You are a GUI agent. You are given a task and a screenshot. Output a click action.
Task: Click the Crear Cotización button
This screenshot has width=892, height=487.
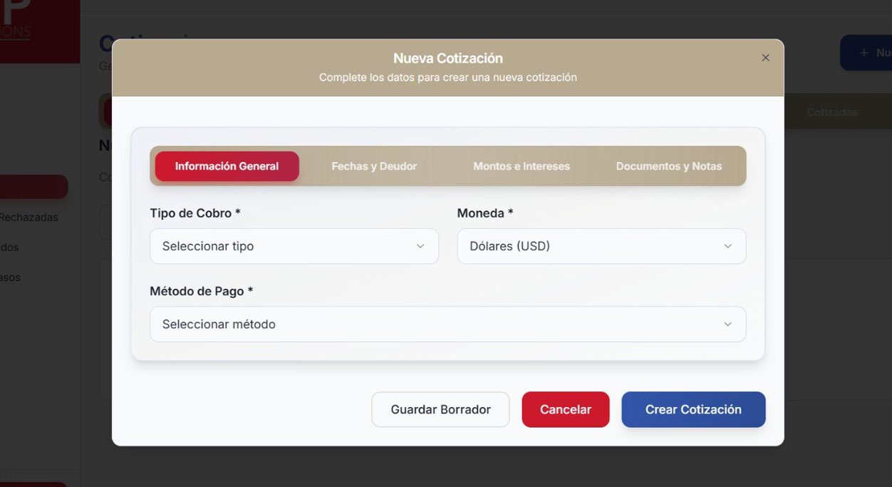pos(693,409)
